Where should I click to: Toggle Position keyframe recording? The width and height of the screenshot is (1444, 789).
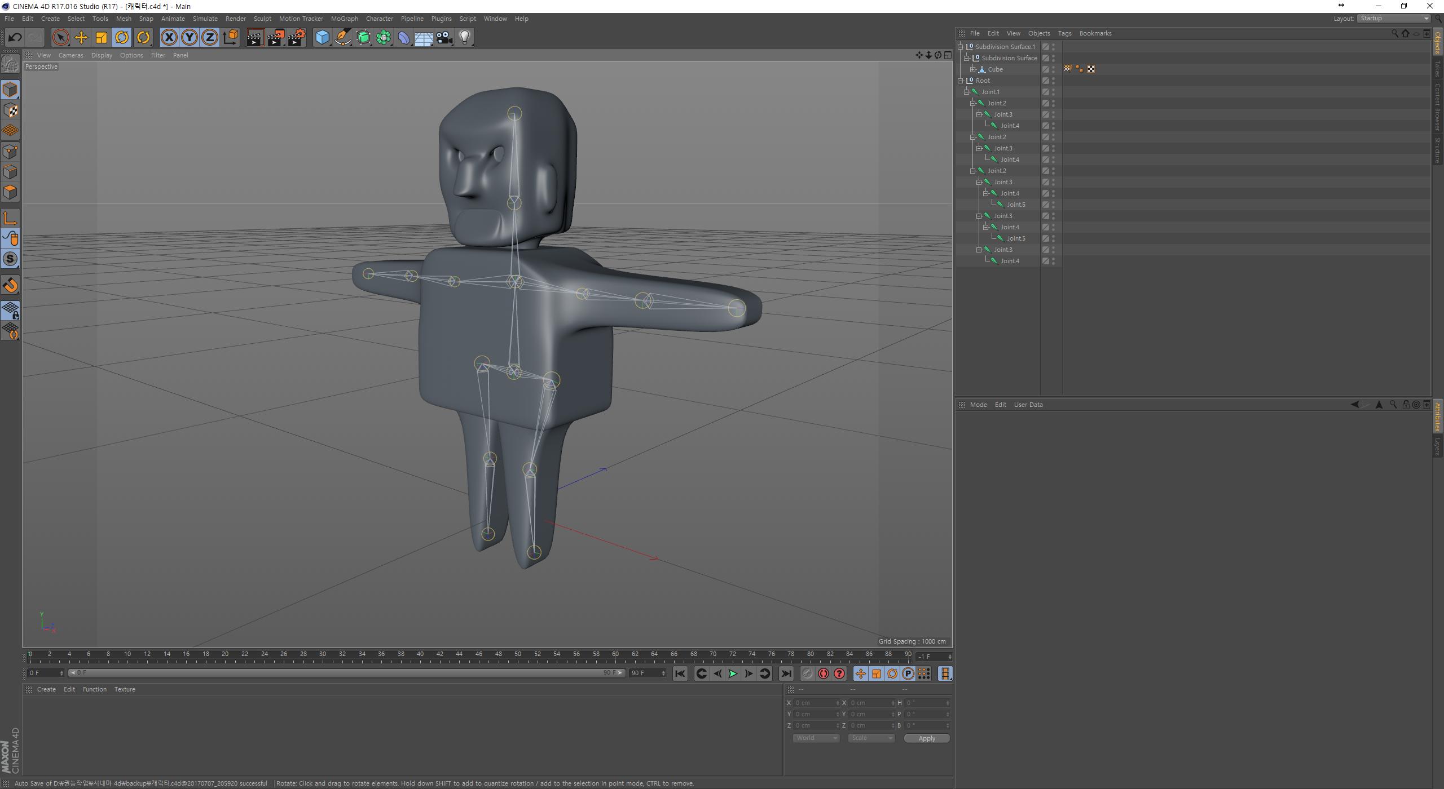(860, 673)
